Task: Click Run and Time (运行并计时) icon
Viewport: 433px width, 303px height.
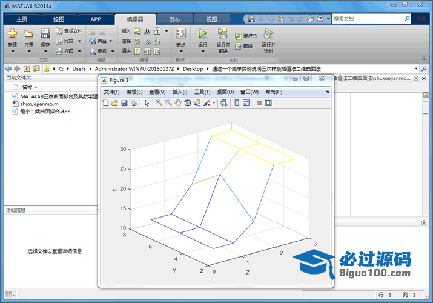Action: pyautogui.click(x=268, y=33)
